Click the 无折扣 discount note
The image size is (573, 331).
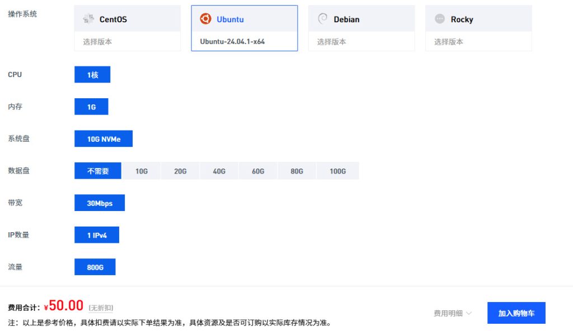coord(101,308)
